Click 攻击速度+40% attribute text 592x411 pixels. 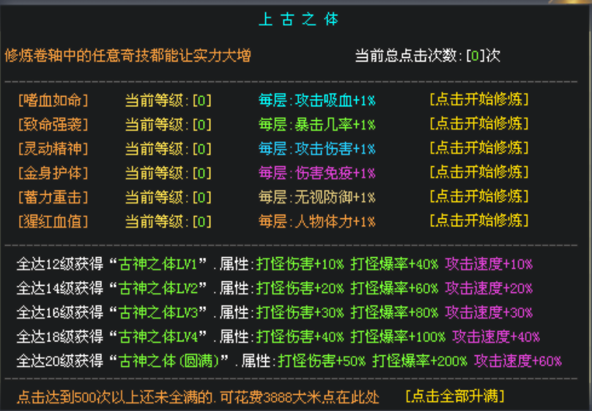tap(496, 337)
